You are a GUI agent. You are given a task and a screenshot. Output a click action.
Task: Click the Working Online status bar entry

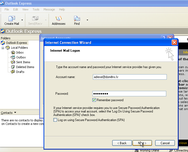pyautogui.click(x=147, y=150)
